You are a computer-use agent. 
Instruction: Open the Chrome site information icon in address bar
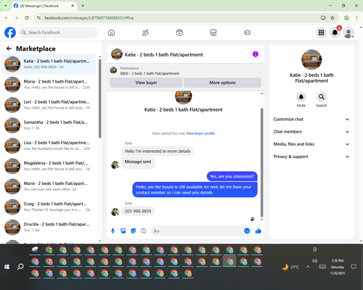pos(38,18)
